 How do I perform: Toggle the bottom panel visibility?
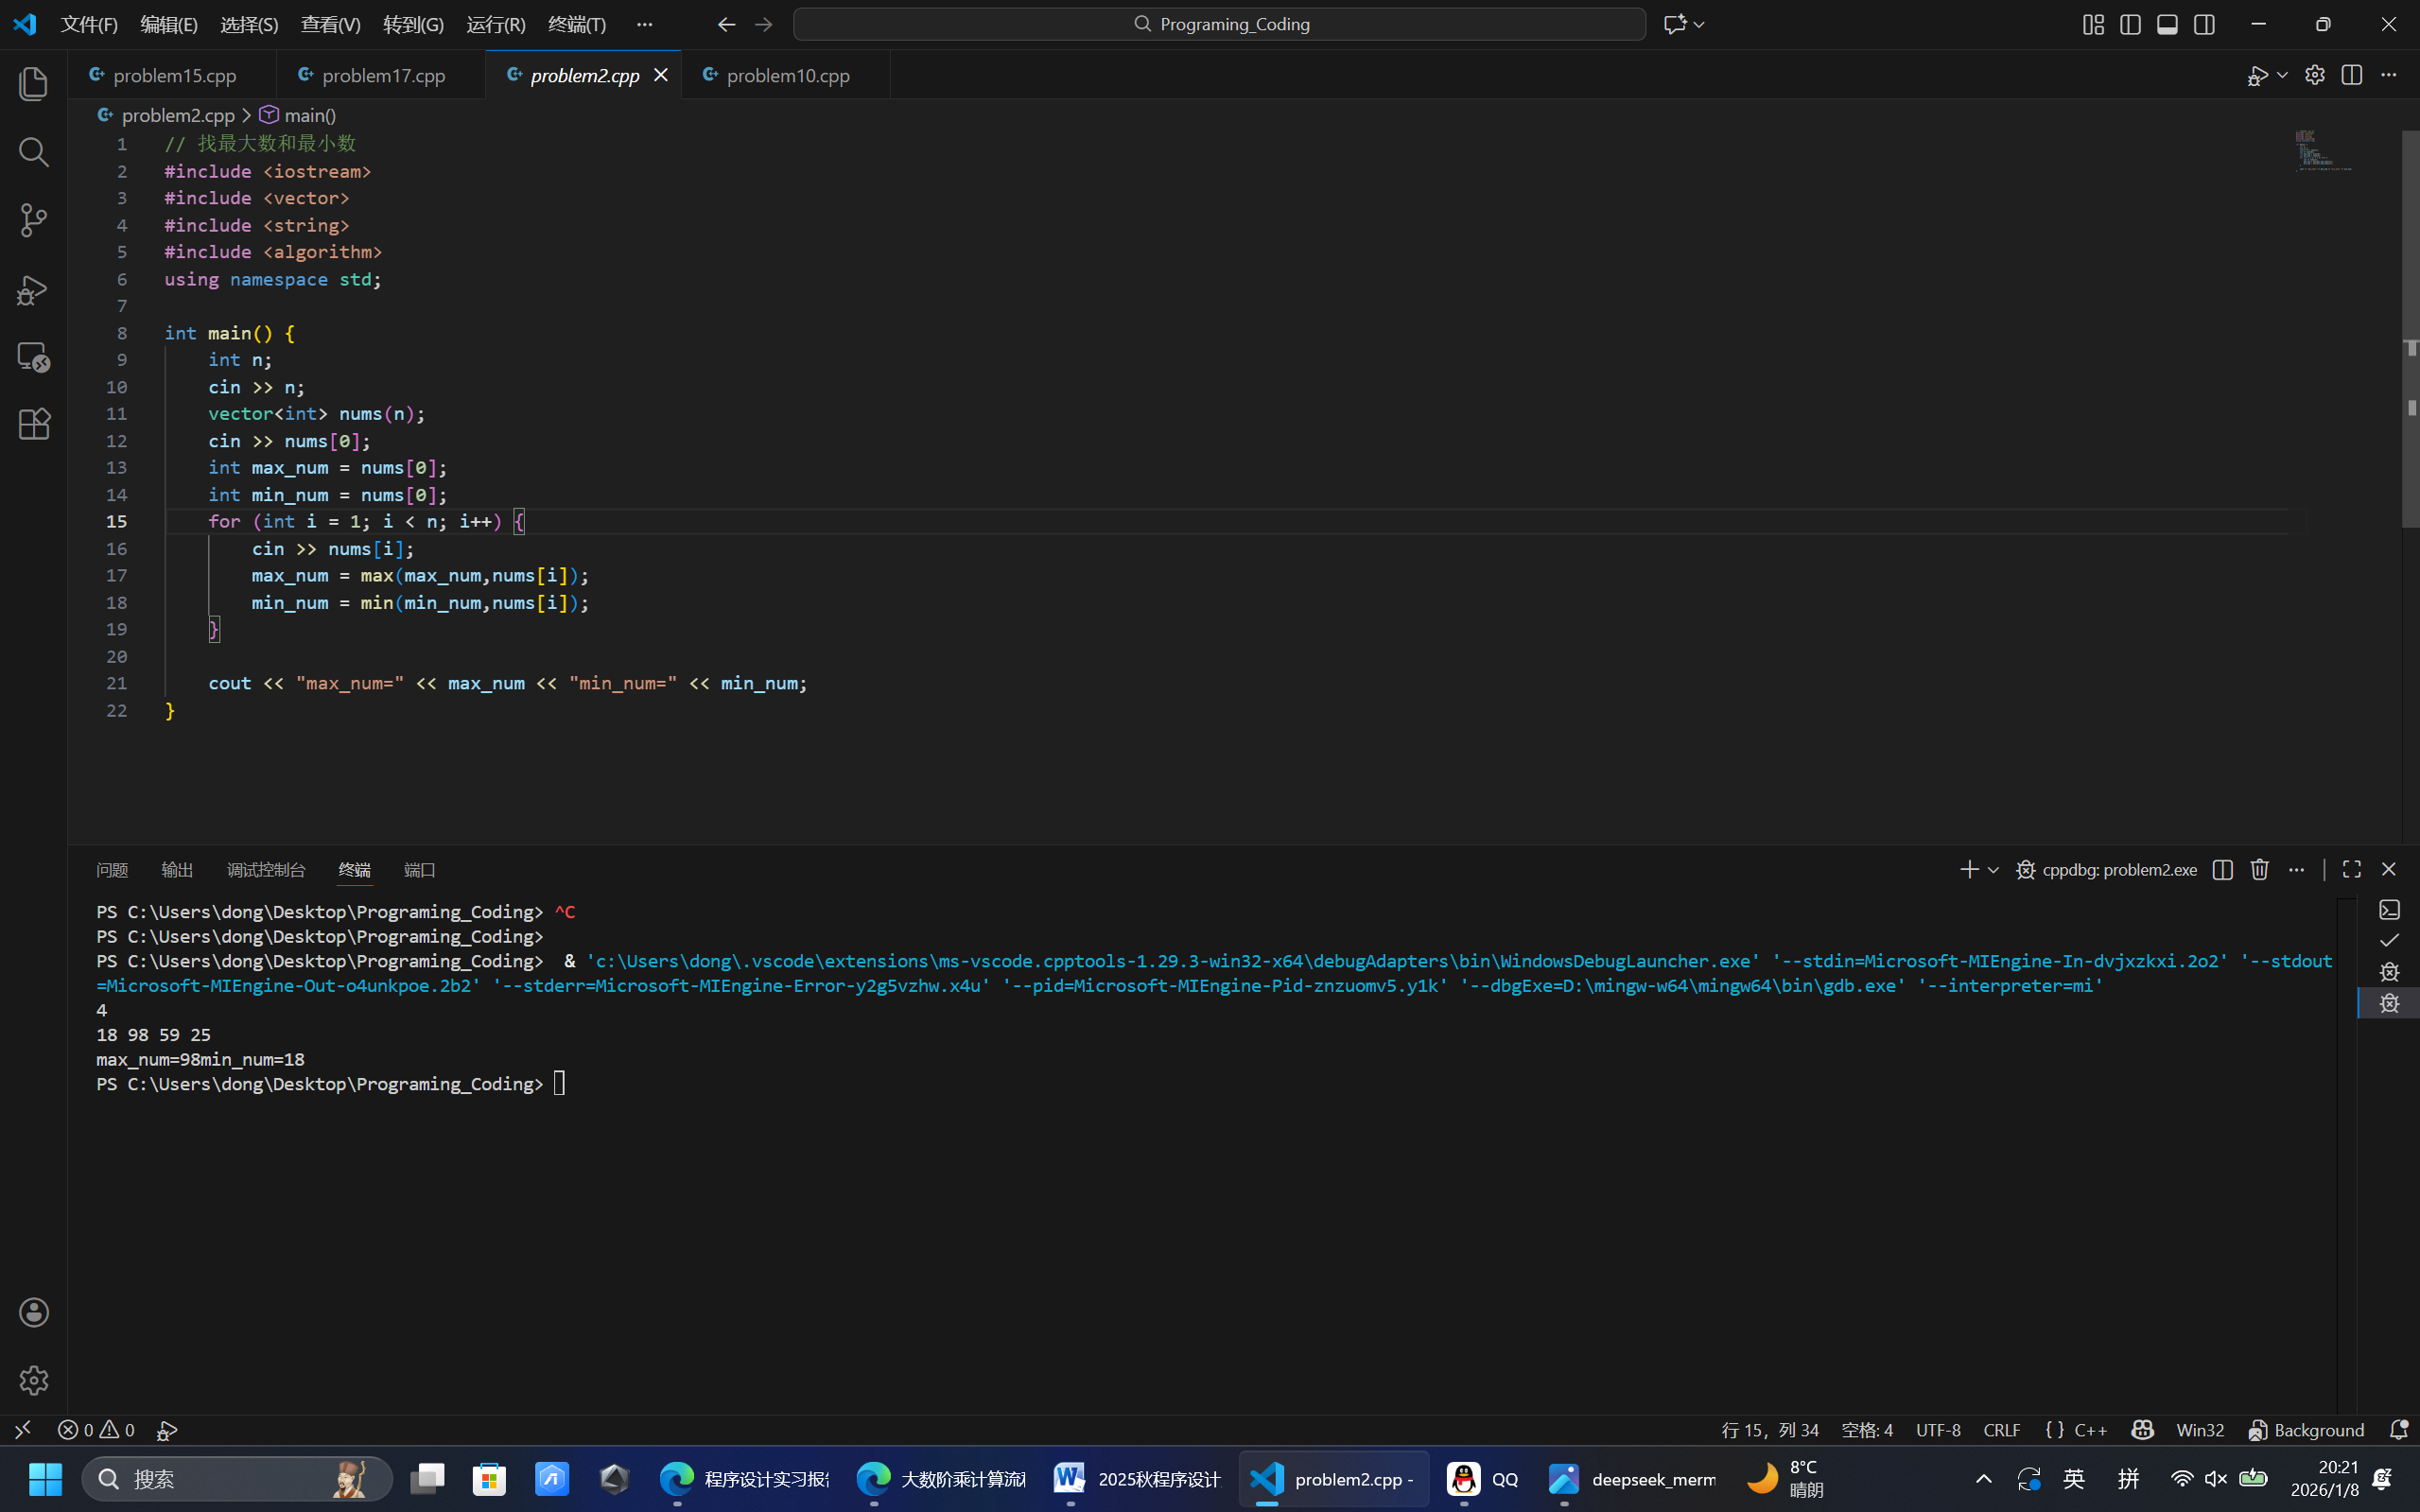tap(2167, 24)
